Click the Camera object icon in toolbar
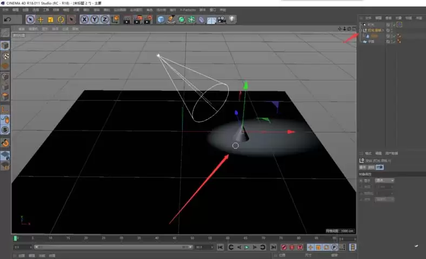Viewport: 426px width, 259px height. 222,19
